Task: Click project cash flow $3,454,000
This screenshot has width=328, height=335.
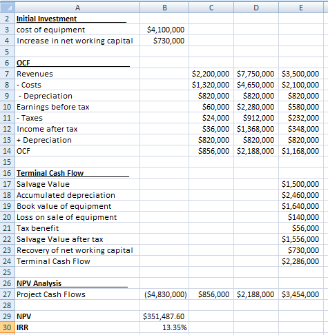Action: click(300, 294)
